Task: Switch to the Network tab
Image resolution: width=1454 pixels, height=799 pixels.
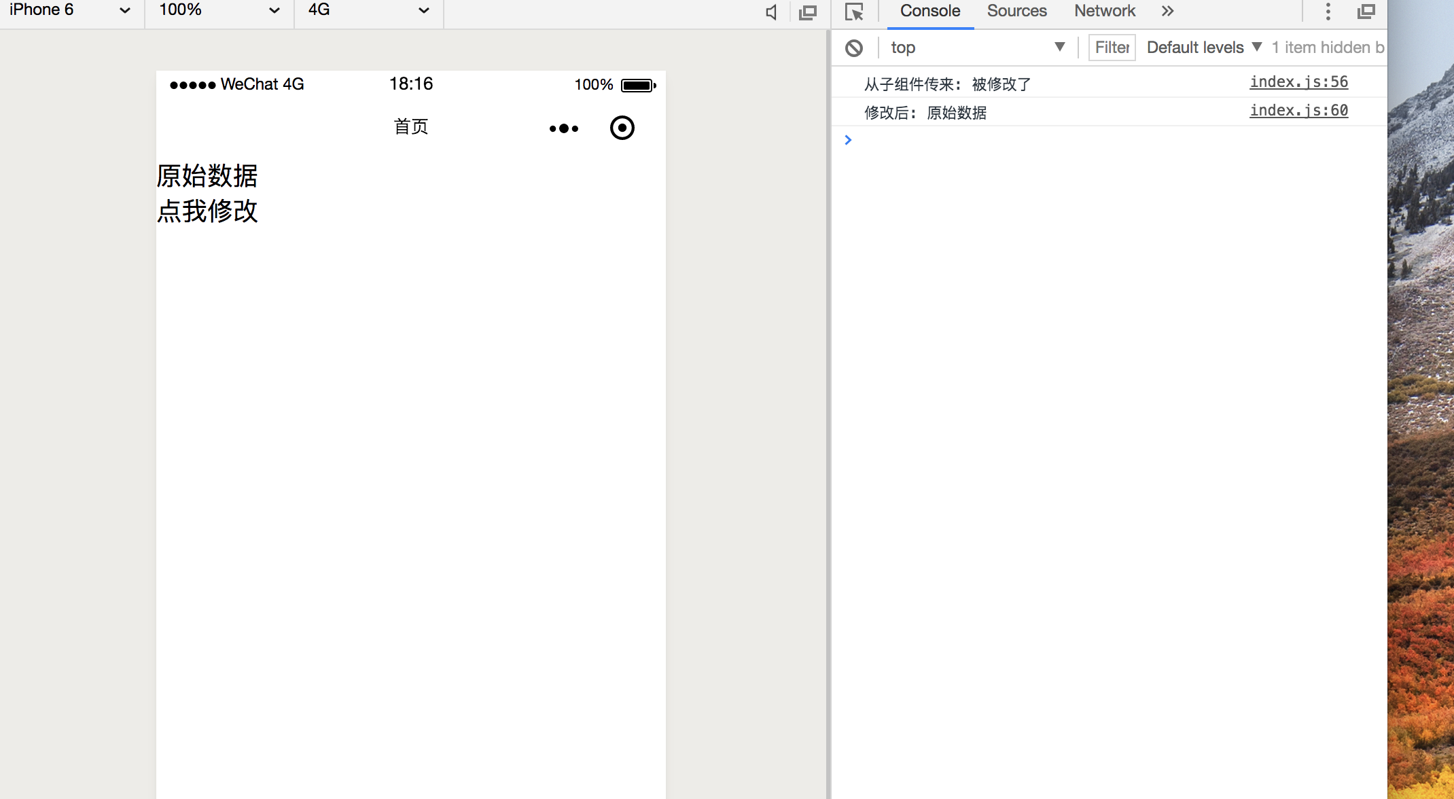Action: click(x=1103, y=11)
